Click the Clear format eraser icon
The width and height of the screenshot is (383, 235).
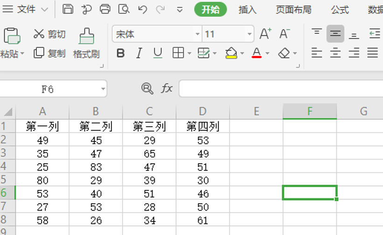(x=284, y=53)
